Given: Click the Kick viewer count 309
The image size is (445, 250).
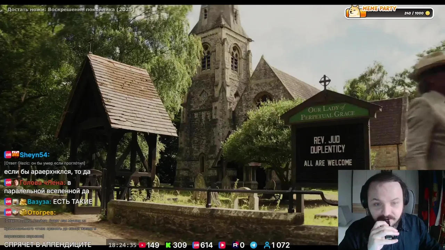Looking at the screenshot, I should click(x=180, y=245).
